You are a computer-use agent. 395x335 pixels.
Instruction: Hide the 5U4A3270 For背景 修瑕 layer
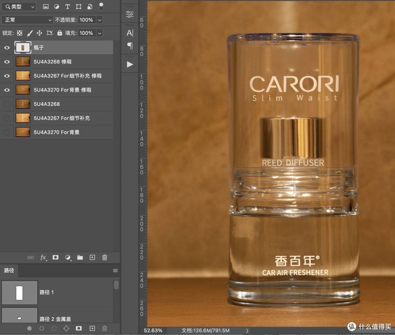(x=7, y=90)
